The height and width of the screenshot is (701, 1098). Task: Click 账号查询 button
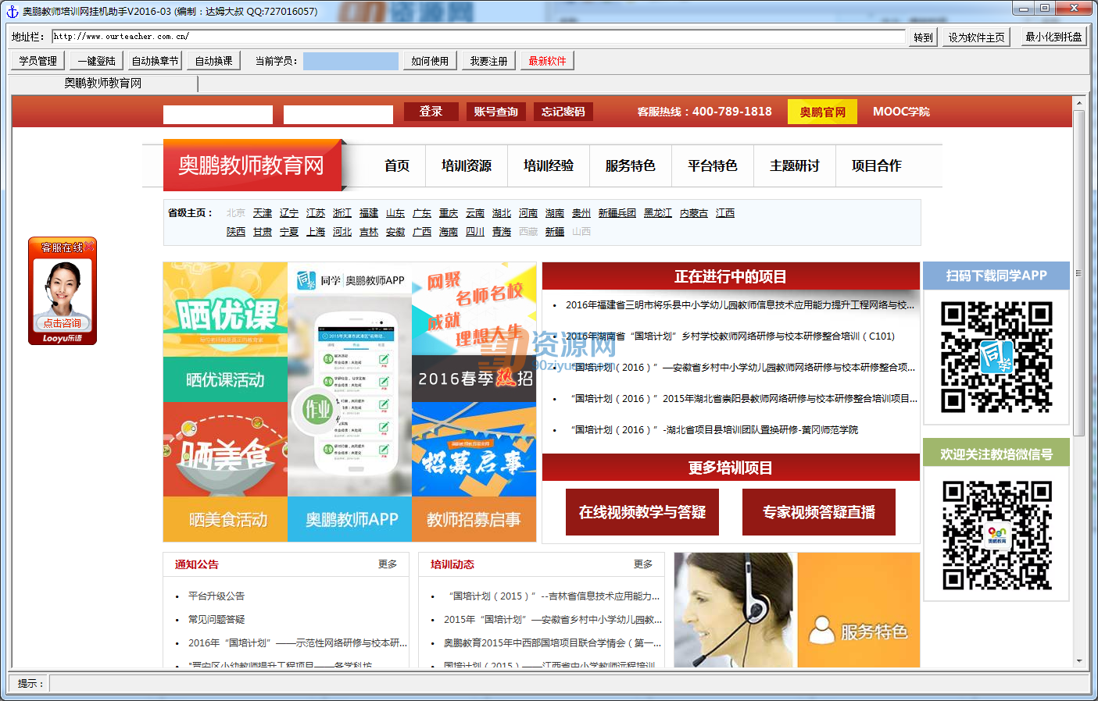point(495,112)
